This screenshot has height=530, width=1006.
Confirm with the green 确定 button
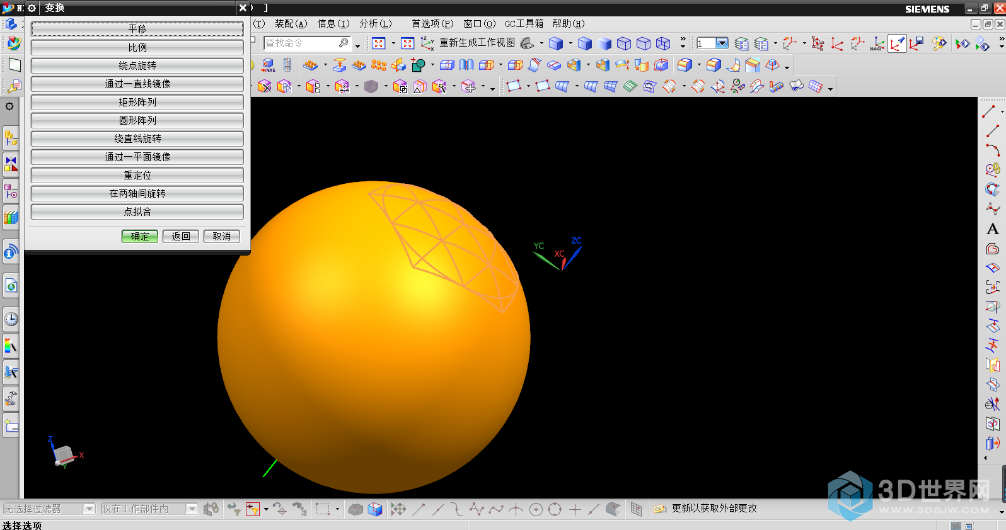[x=140, y=236]
